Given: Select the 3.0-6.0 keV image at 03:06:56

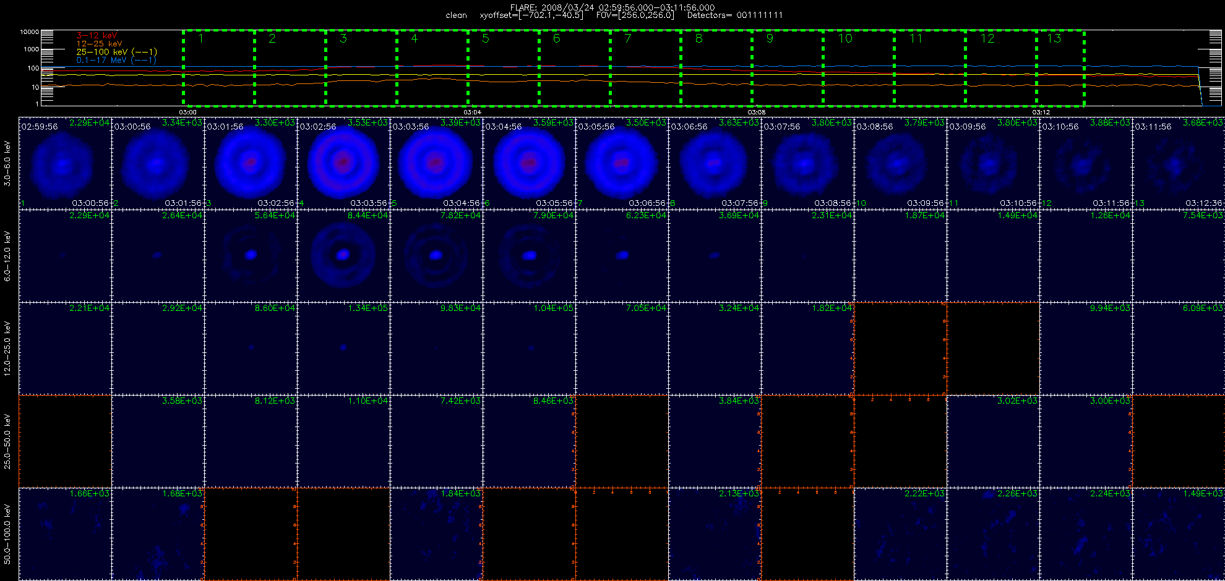Looking at the screenshot, I should click(715, 163).
